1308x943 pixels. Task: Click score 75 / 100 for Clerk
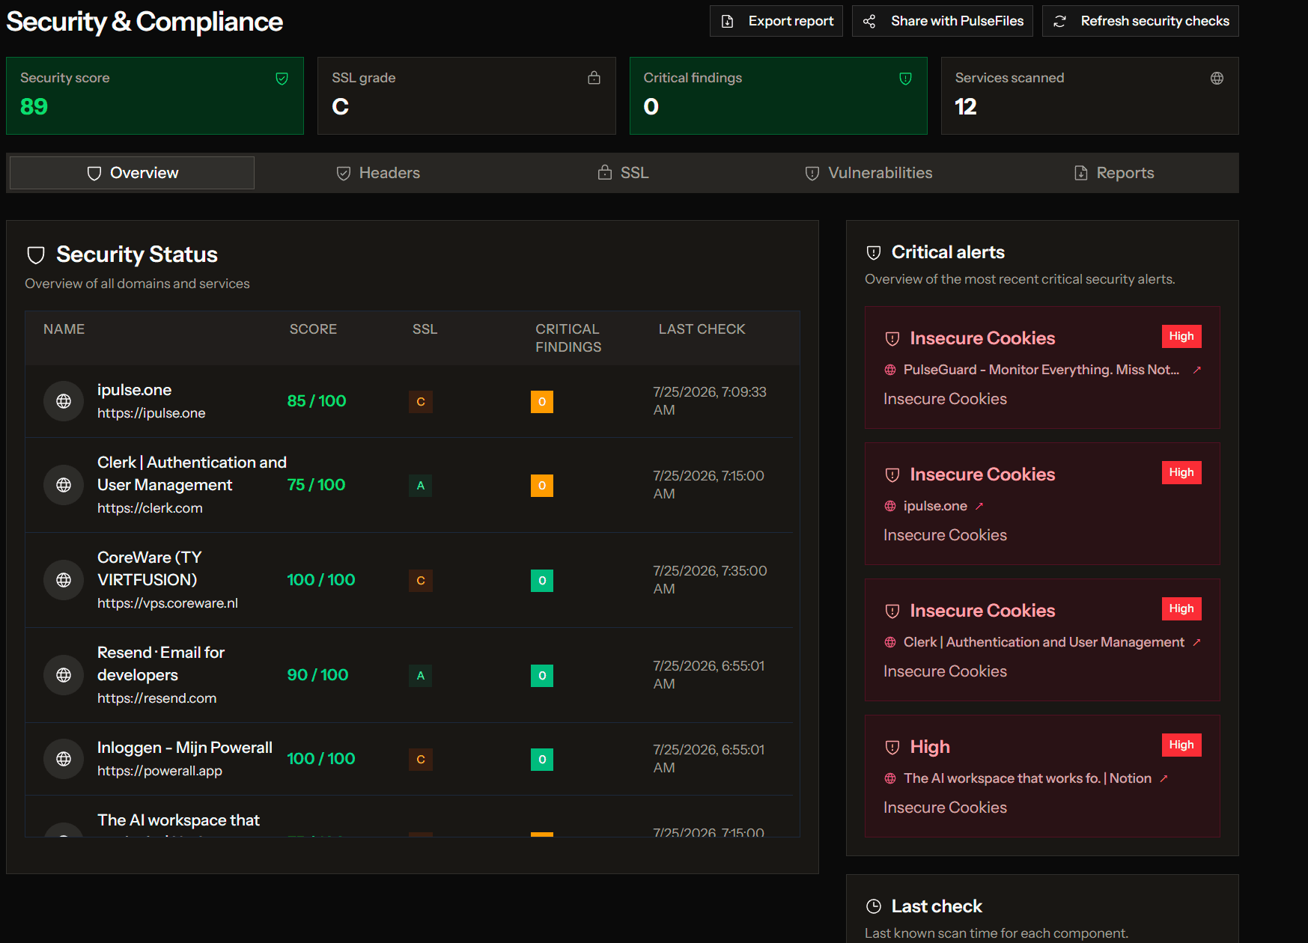coord(316,485)
